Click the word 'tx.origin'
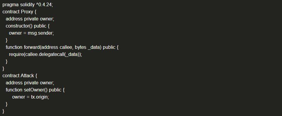This screenshot has height=116, width=282. (39, 97)
